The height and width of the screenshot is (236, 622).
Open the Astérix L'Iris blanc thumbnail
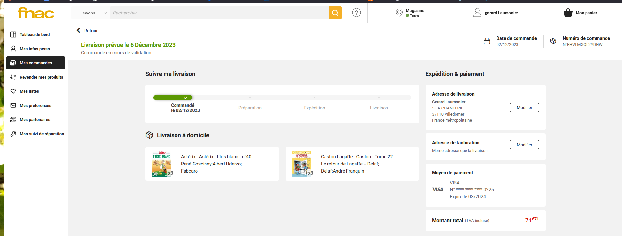pyautogui.click(x=162, y=164)
